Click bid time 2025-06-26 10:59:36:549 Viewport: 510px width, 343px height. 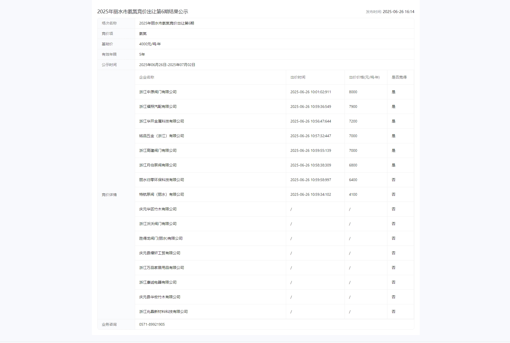[x=311, y=107]
